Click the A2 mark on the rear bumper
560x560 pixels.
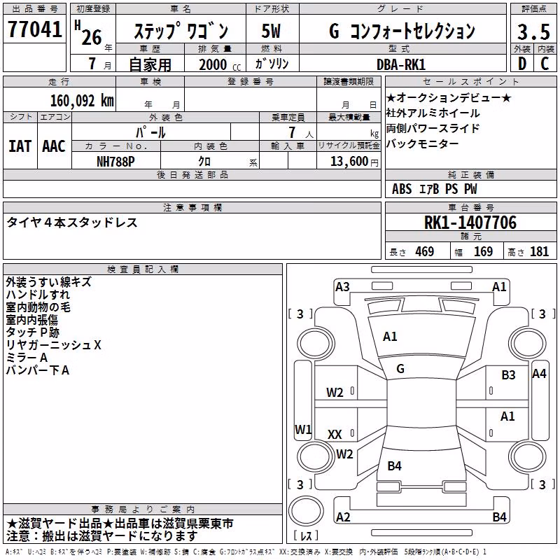click(x=343, y=517)
